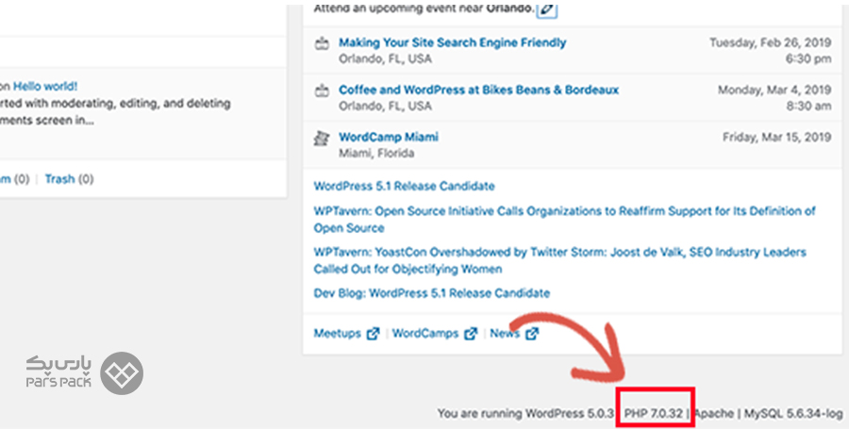Click the Apache footer text
This screenshot has width=849, height=429.
pos(714,414)
